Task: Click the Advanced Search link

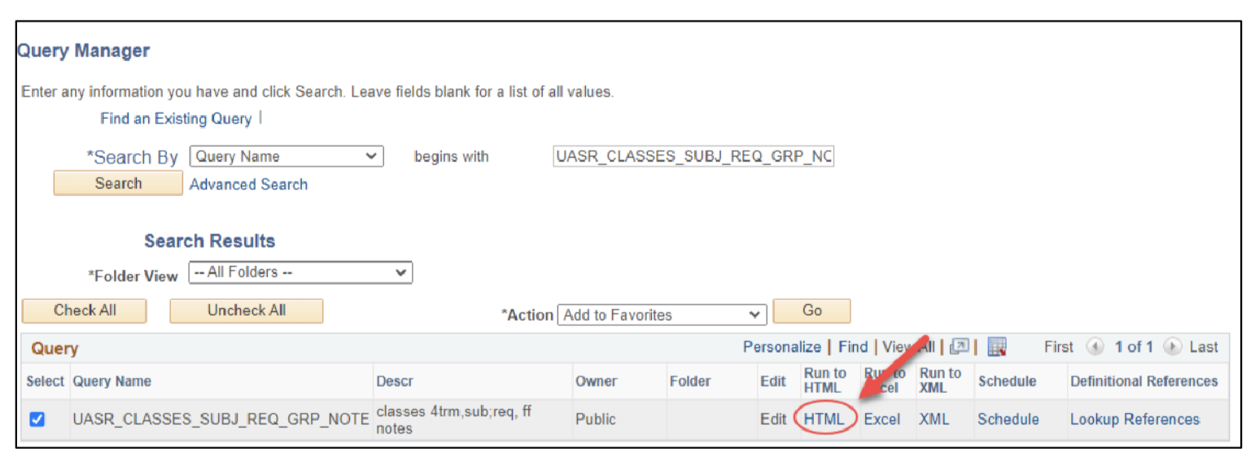Action: [x=248, y=185]
